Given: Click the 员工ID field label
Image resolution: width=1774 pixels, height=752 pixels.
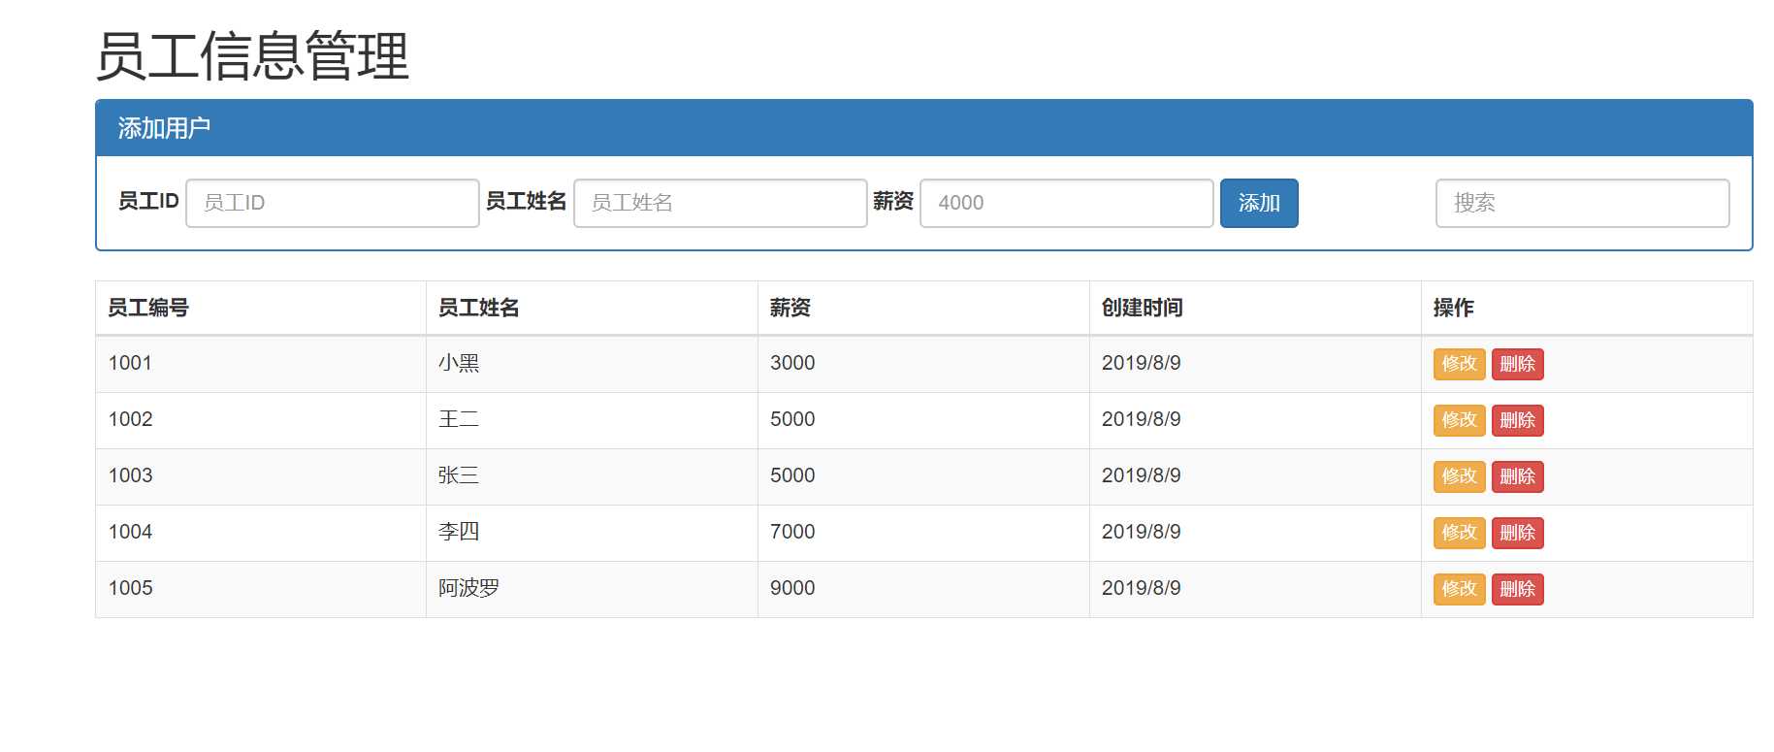Looking at the screenshot, I should 148,201.
